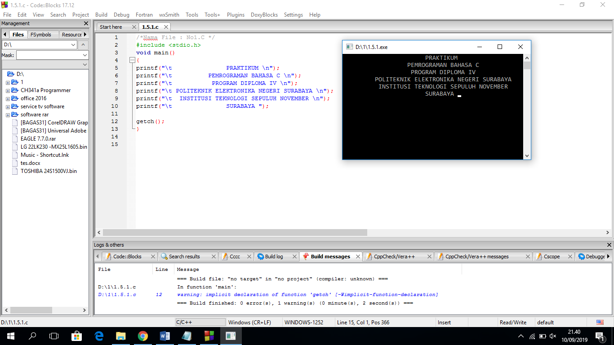Open Windows search from taskbar
Screen dimensions: 614x345
[x=32, y=336]
